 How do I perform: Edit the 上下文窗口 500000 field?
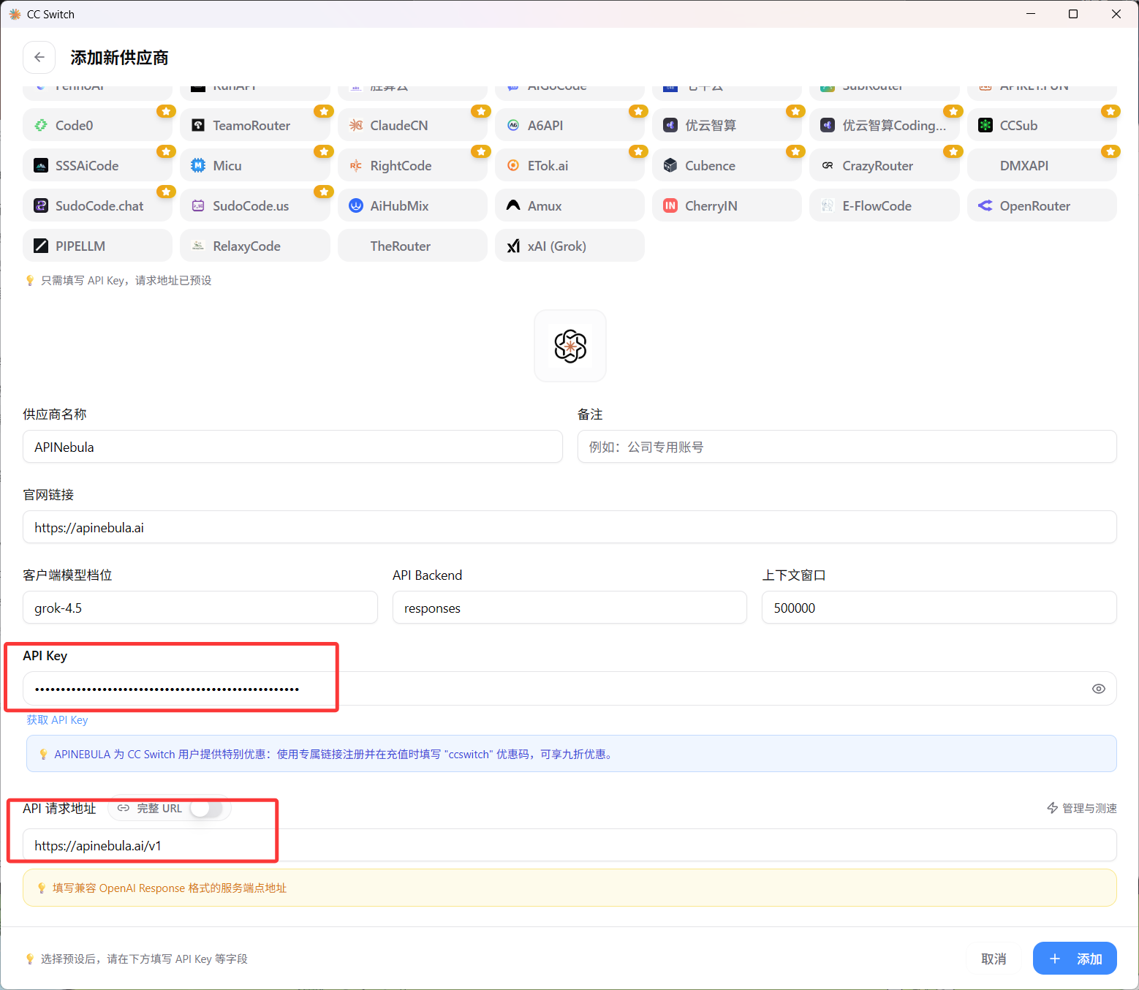(939, 608)
